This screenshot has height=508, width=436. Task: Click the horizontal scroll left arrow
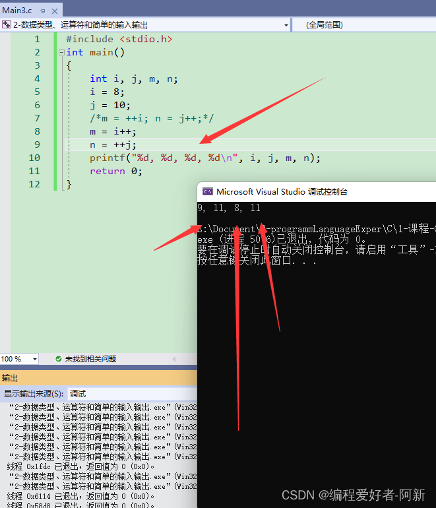tap(174, 359)
